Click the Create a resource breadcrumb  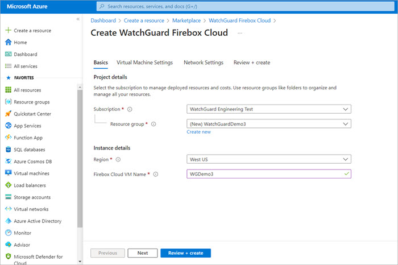[144, 20]
